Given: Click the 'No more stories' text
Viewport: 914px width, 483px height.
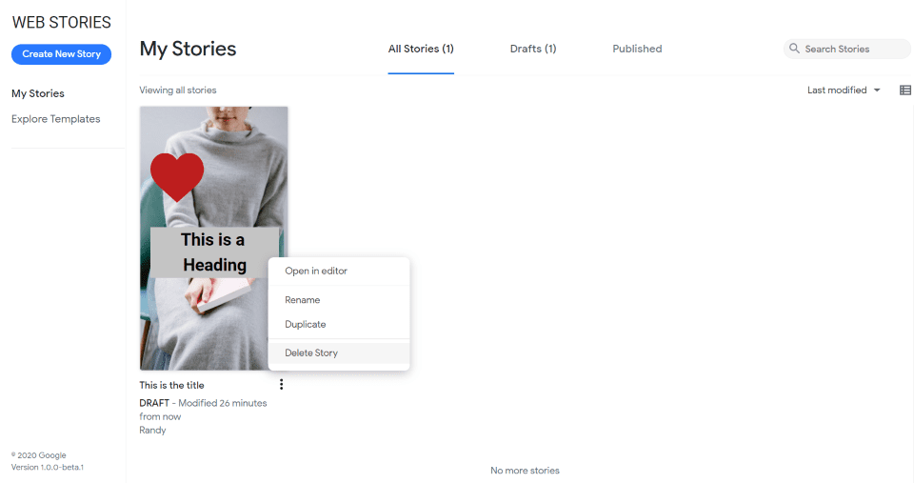Looking at the screenshot, I should 525,471.
